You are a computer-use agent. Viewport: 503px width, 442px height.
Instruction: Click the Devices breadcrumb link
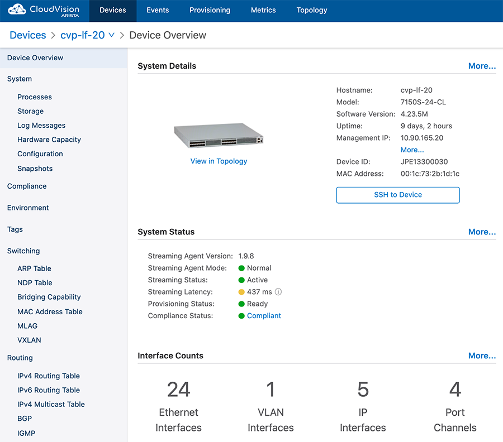(x=28, y=35)
